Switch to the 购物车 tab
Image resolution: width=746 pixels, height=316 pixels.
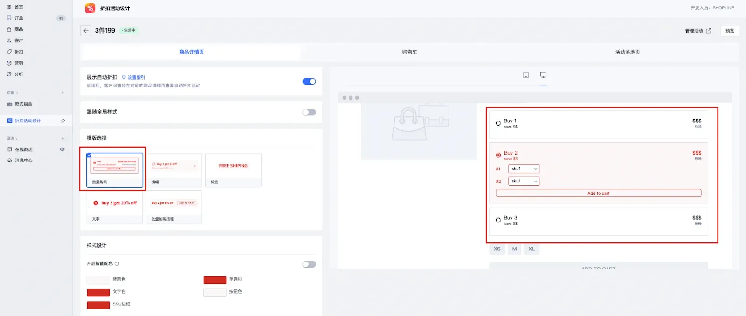pos(409,52)
